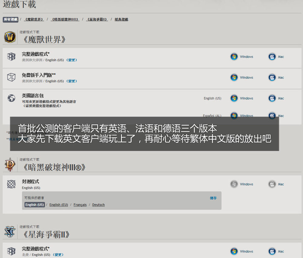Download the WoW full game client for Mac
This screenshot has width=303, height=258.
coord(276,57)
